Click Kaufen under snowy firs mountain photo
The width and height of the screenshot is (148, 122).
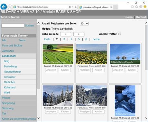click(x=65, y=112)
